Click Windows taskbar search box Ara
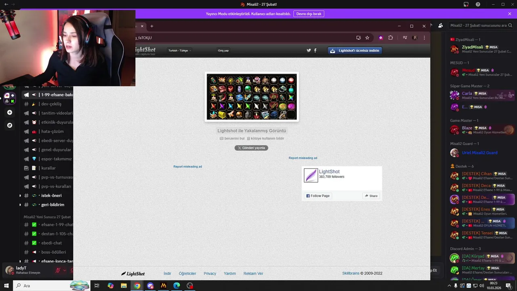The image size is (517, 291). [51, 286]
